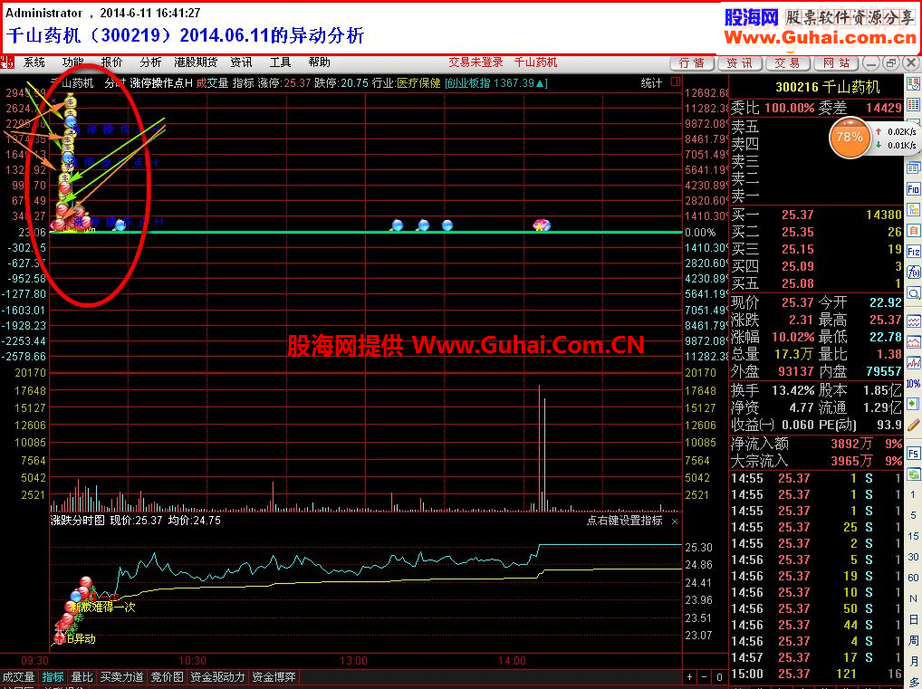Click the green refresh icon in sidebar
The image size is (922, 689).
913,474
